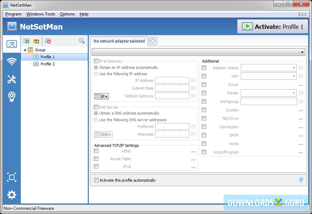Get current value for Default Gateway
Image resolution: width=312 pixels, height=214 pixels.
click(x=193, y=96)
